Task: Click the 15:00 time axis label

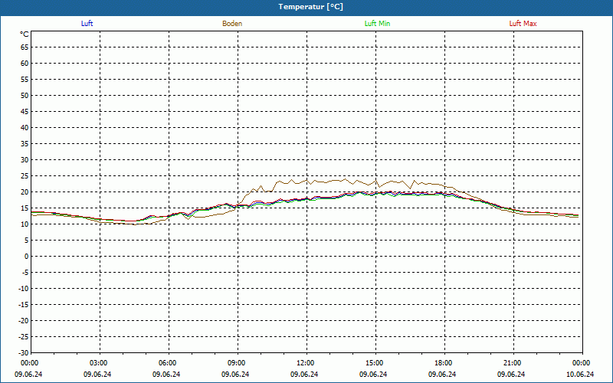Action: [x=375, y=363]
